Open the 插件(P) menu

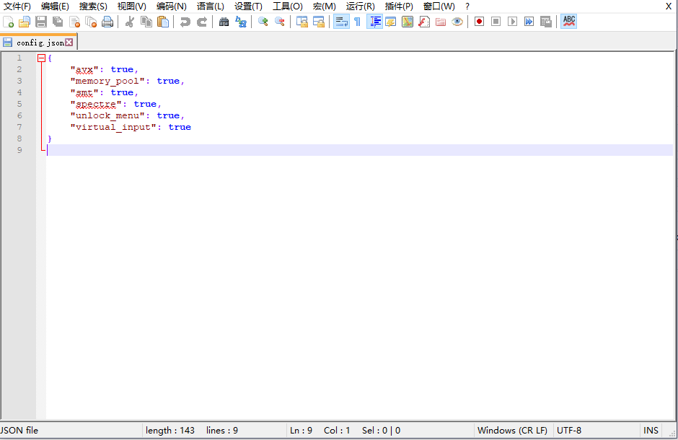(399, 6)
